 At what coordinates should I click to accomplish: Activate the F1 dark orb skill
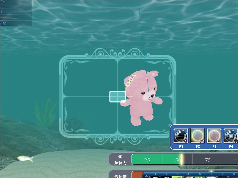[x=181, y=136]
